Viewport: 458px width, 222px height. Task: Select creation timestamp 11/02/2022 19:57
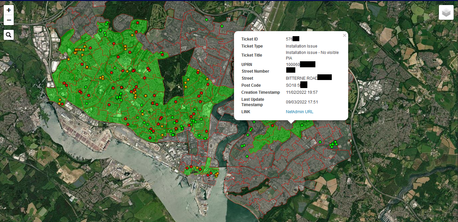pyautogui.click(x=302, y=92)
